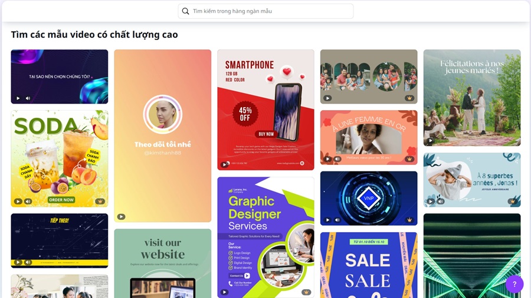Play the VNP tech logo video

coord(327,220)
